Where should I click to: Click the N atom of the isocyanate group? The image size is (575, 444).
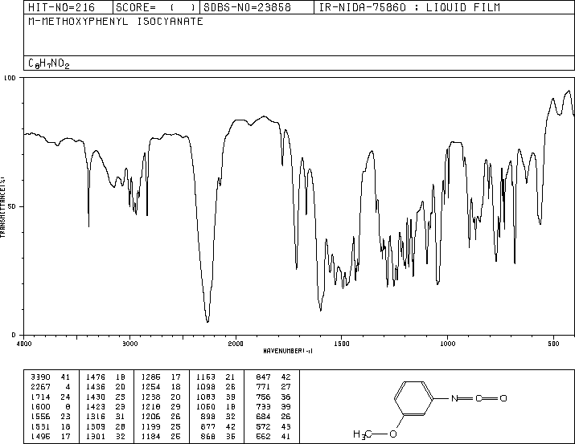pyautogui.click(x=454, y=398)
